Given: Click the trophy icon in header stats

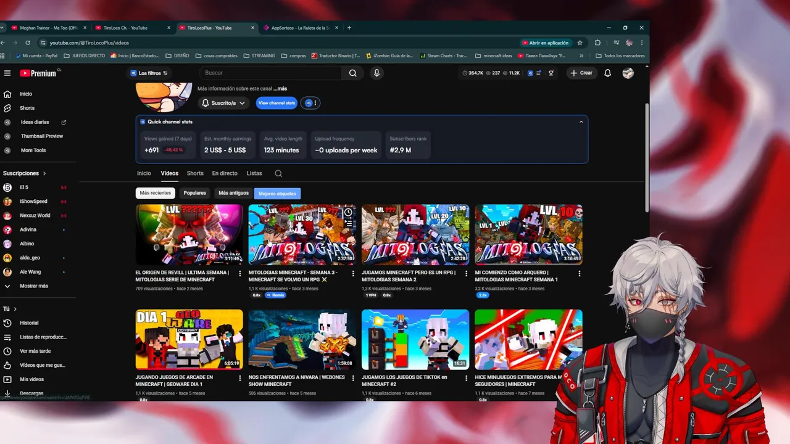Looking at the screenshot, I should tap(551, 73).
